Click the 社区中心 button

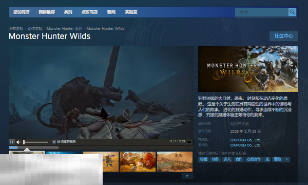[x=284, y=36]
